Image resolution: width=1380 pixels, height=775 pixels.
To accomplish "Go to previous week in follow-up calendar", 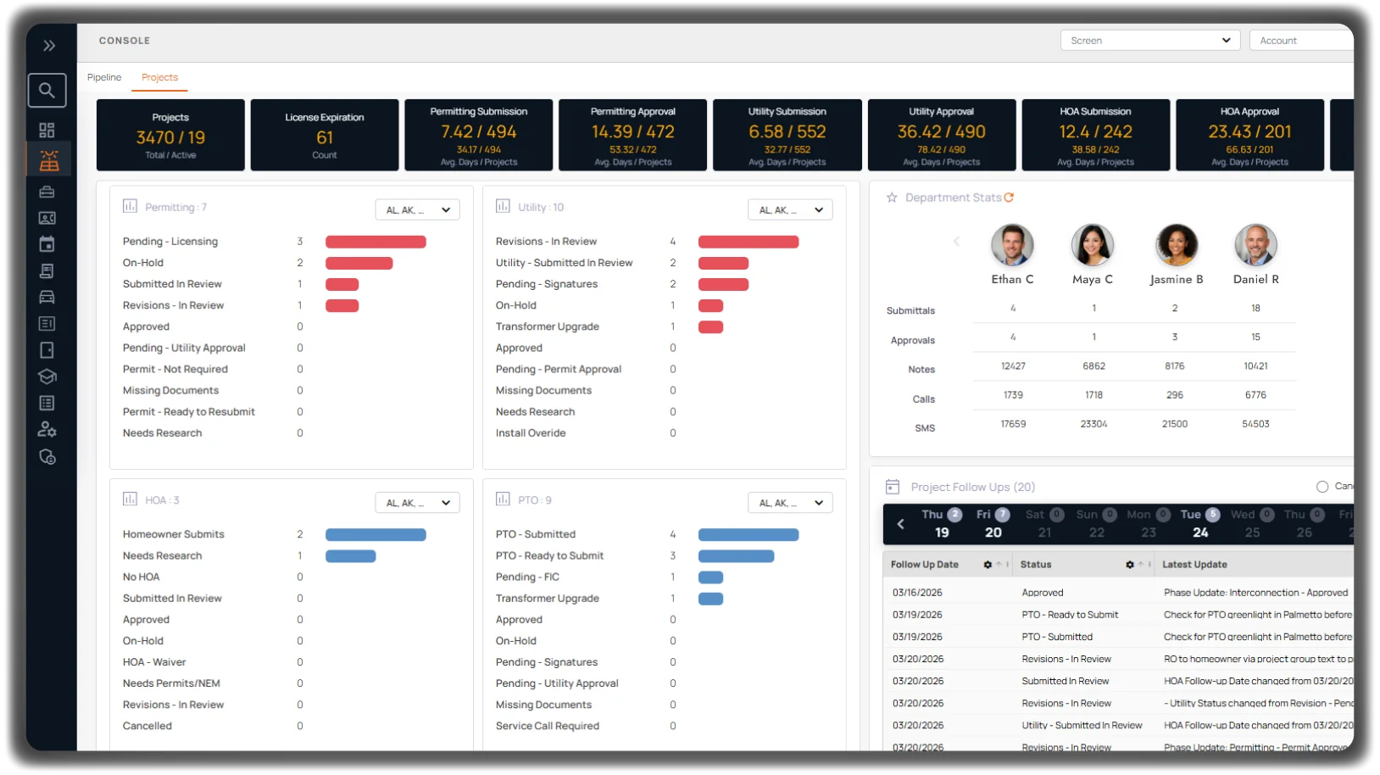I will (x=901, y=524).
